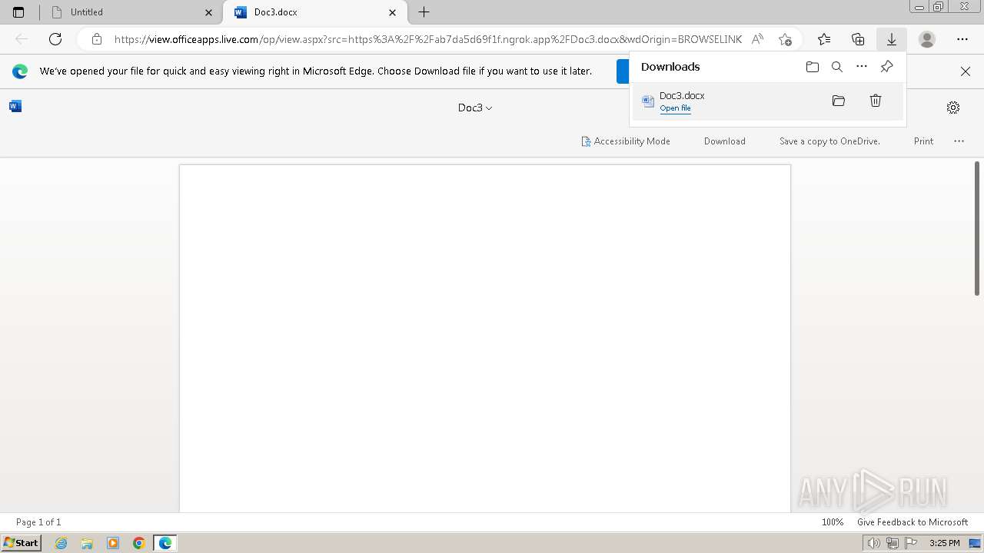Click the Page 1 of 1 indicator
This screenshot has width=984, height=553.
pyautogui.click(x=38, y=522)
